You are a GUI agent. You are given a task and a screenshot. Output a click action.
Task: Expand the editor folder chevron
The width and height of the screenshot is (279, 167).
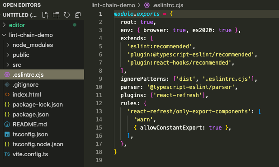click(5, 25)
